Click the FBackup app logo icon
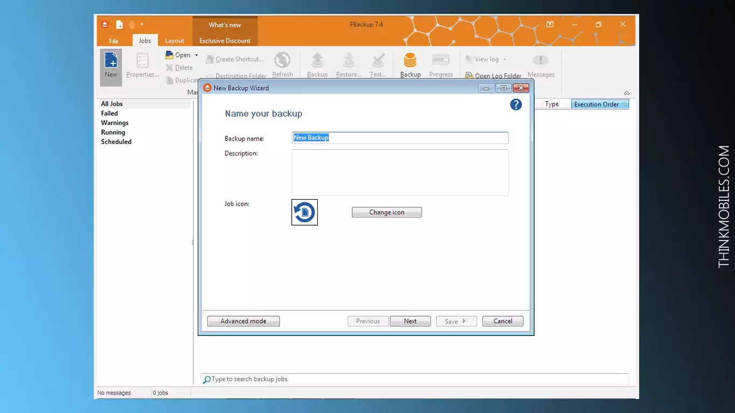Screen dimensions: 735x413 [x=105, y=24]
